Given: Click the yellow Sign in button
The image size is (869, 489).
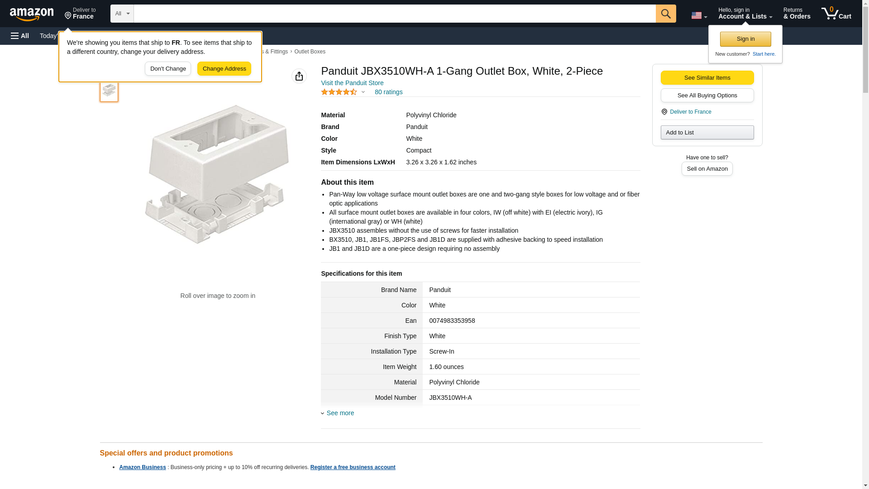Looking at the screenshot, I should click(x=745, y=39).
